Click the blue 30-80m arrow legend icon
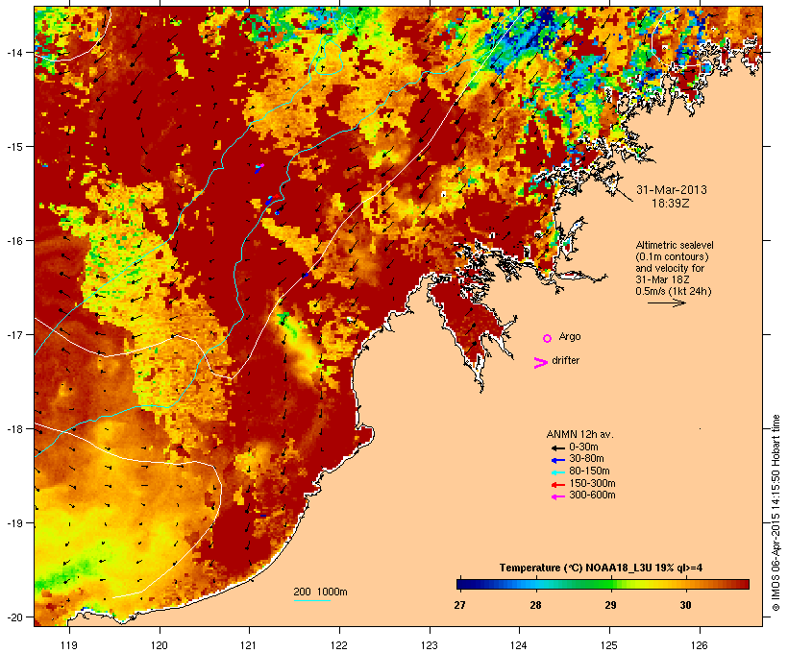 click(557, 460)
